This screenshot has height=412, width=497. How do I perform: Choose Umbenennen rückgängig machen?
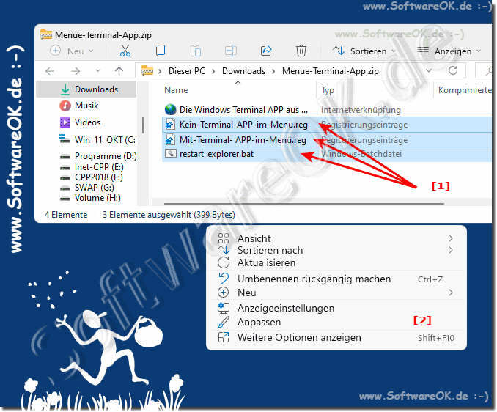[x=336, y=279]
